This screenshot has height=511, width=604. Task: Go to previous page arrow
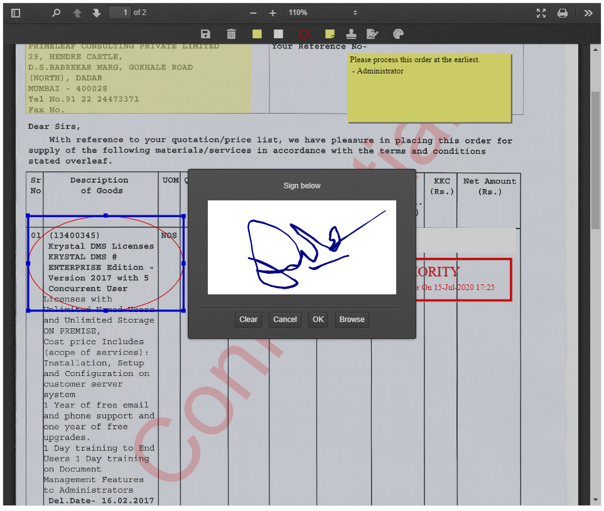click(x=77, y=13)
